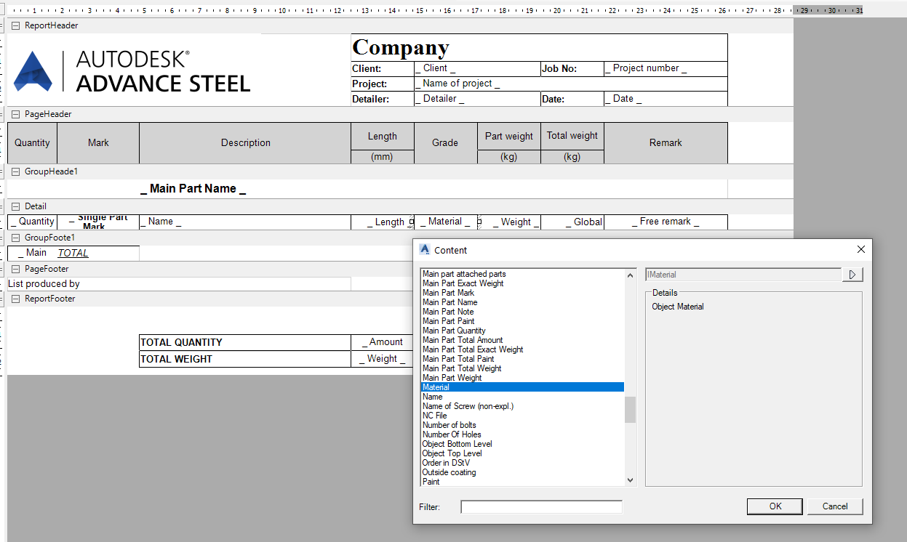
Task: Click the Advance Steel icon in Content dialog title
Action: point(424,249)
